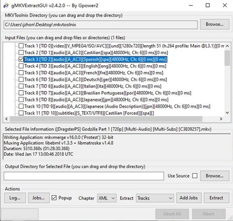
Task: Click Browse for MKVToolnix directory
Action: tap(214, 24)
